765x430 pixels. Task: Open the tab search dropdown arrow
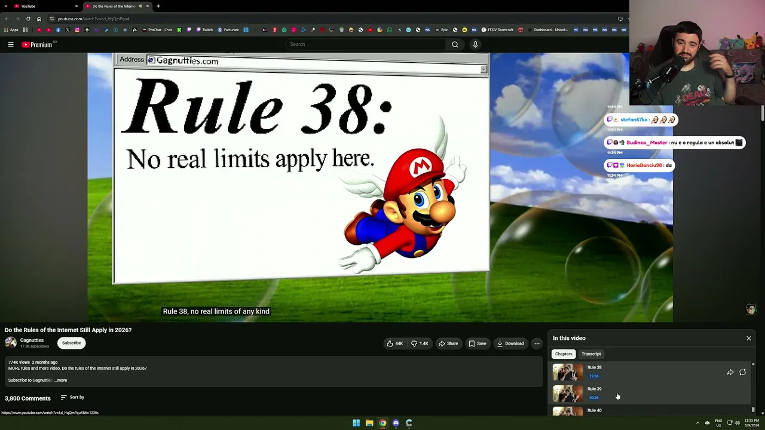(x=6, y=6)
